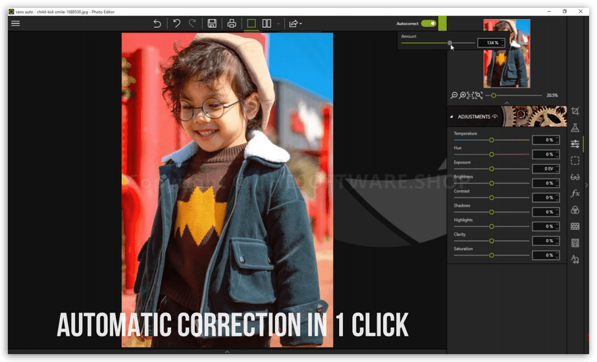Image resolution: width=597 pixels, height=362 pixels.
Task: Click the Saturation value field
Action: (546, 255)
